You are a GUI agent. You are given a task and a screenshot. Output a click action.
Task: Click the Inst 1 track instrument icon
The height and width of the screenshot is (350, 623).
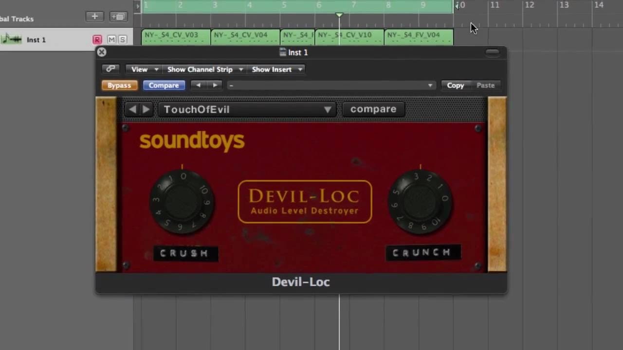tap(12, 39)
